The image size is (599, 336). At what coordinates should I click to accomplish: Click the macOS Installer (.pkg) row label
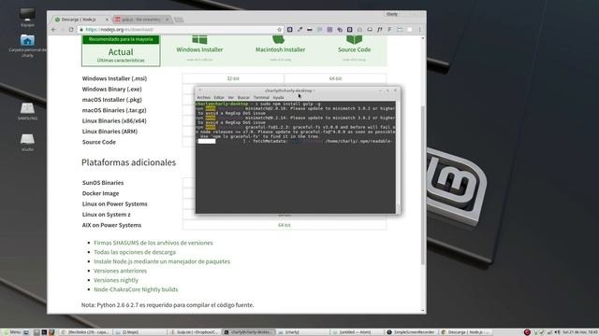(x=112, y=100)
